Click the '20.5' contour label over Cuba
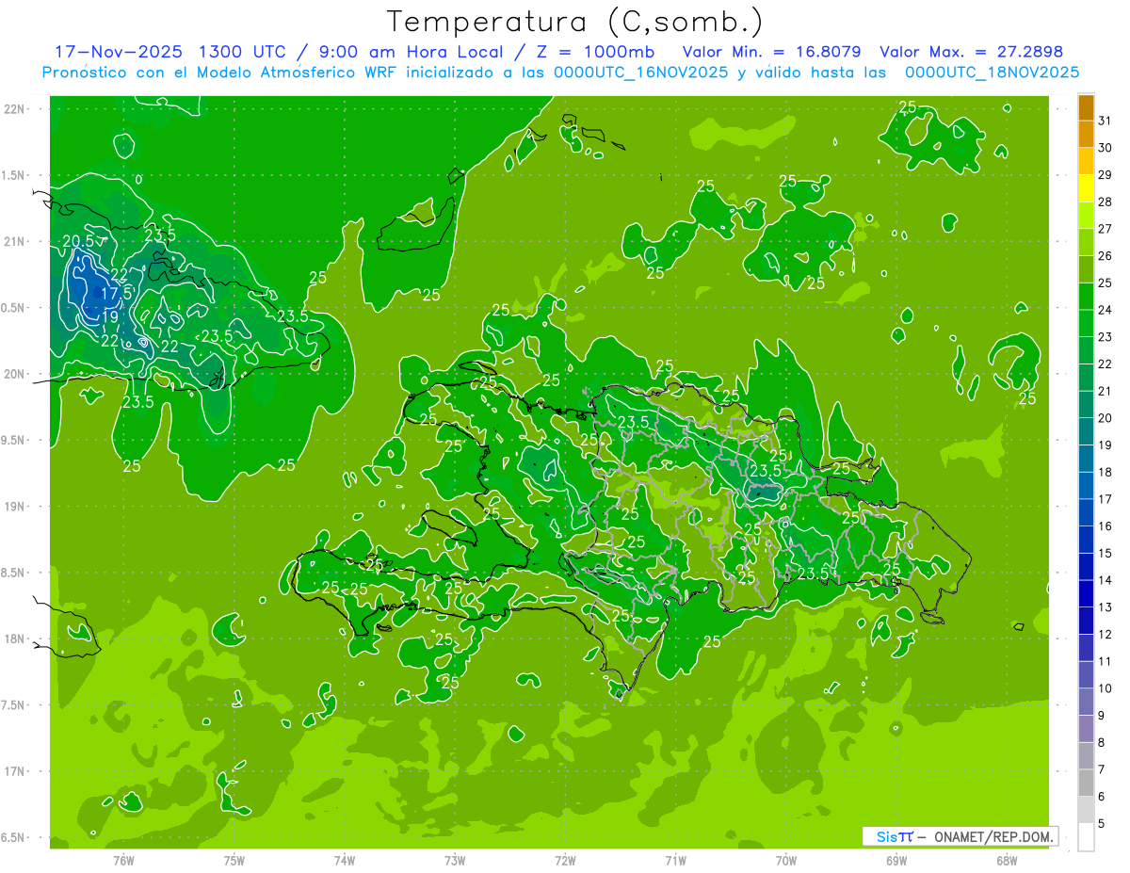1130x873 pixels. click(78, 241)
